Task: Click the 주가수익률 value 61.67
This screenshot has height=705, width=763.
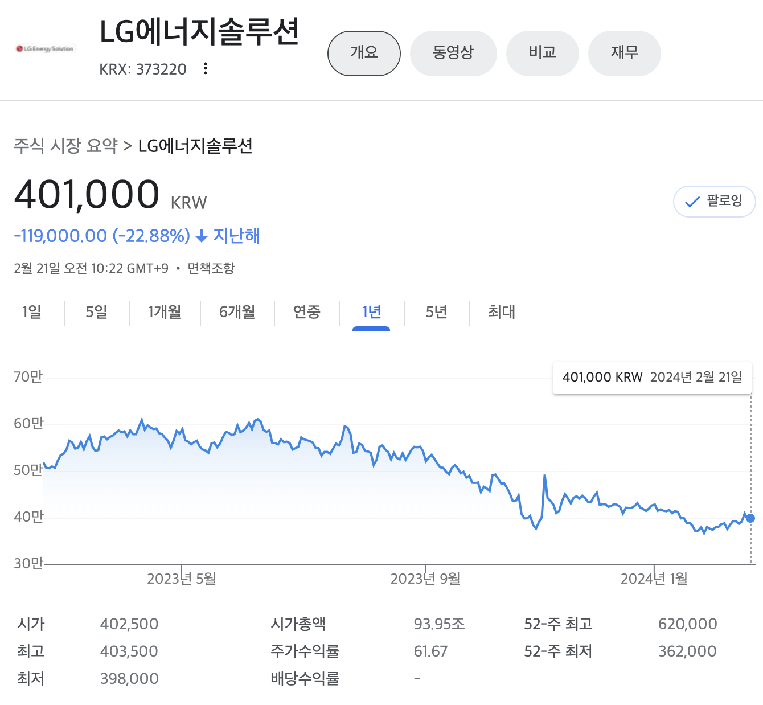Action: [430, 651]
